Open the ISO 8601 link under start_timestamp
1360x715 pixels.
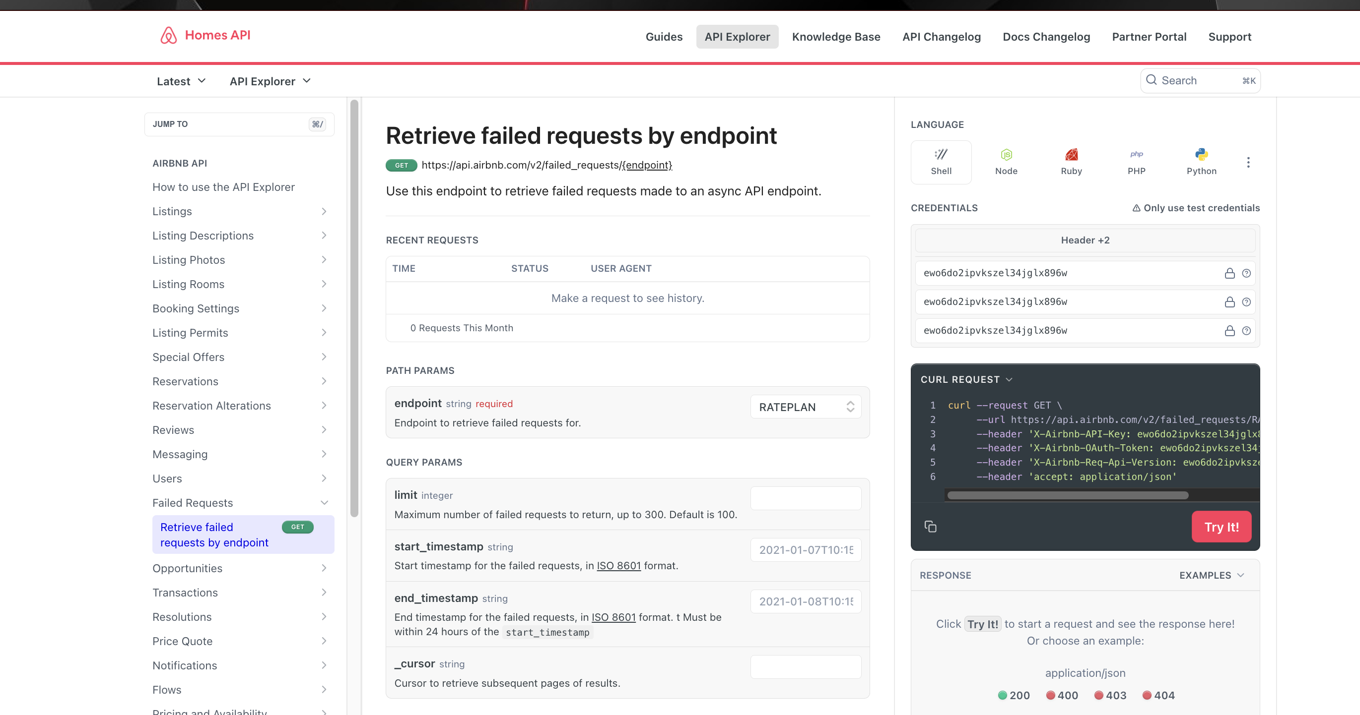(618, 565)
